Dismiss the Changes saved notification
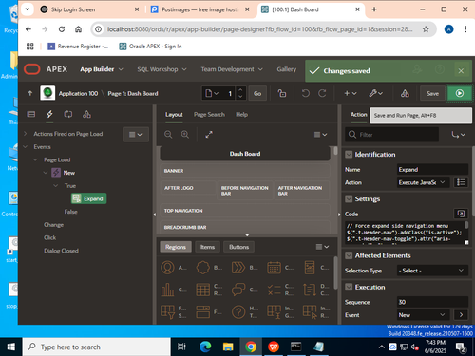Screen dimensions: 475x356 [x=461, y=71]
